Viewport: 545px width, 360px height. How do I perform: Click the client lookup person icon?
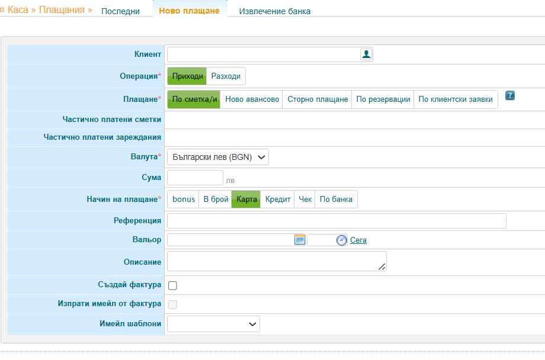pos(366,54)
